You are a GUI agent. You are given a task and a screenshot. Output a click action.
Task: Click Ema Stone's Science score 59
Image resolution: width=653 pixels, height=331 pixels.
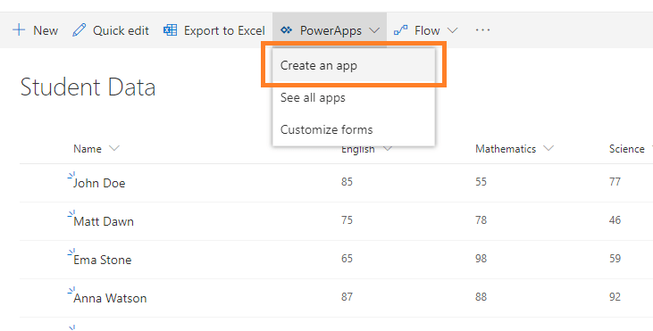coord(615,258)
